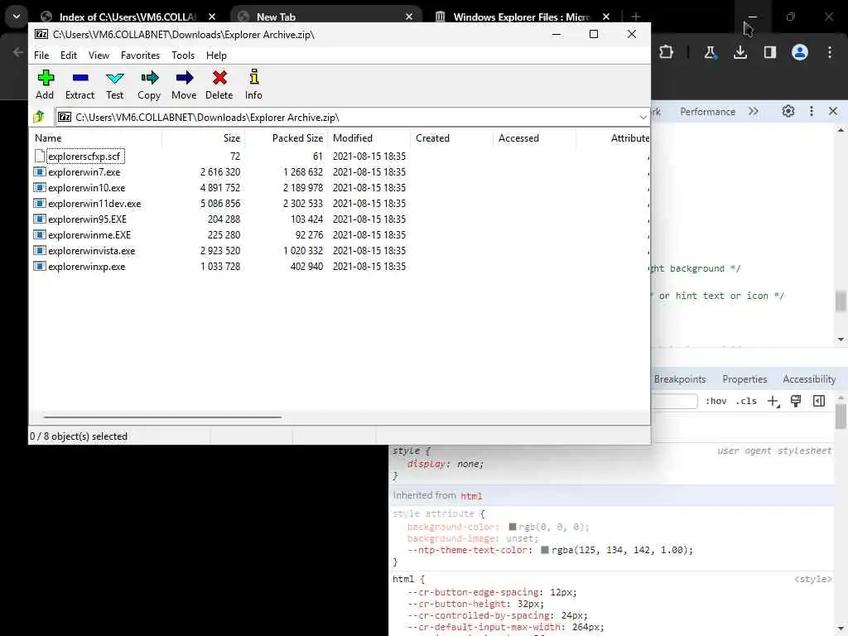
Task: Open the Favorites menu
Action: click(140, 55)
